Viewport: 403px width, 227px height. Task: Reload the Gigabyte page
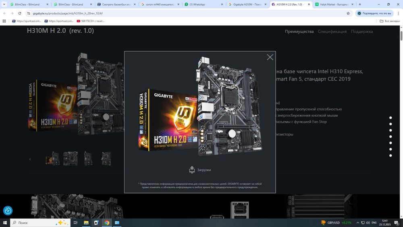(19, 13)
